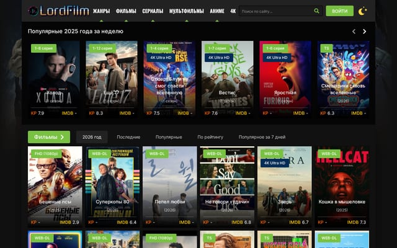Open the Зверь movie card
The image size is (397, 248).
tap(285, 186)
